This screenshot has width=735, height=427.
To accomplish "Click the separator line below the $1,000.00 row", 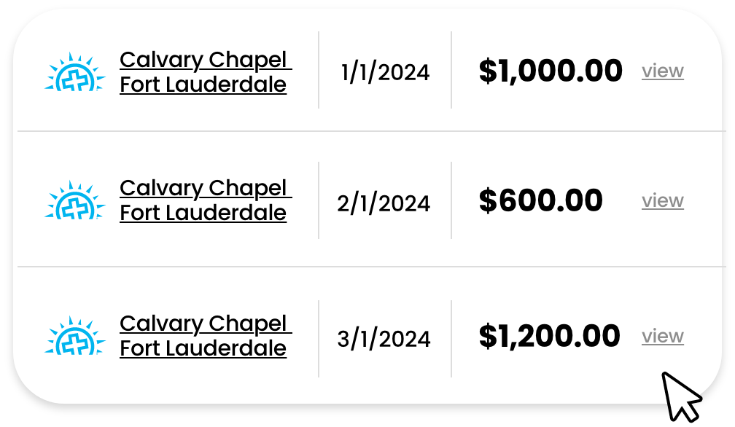I will 371,132.
